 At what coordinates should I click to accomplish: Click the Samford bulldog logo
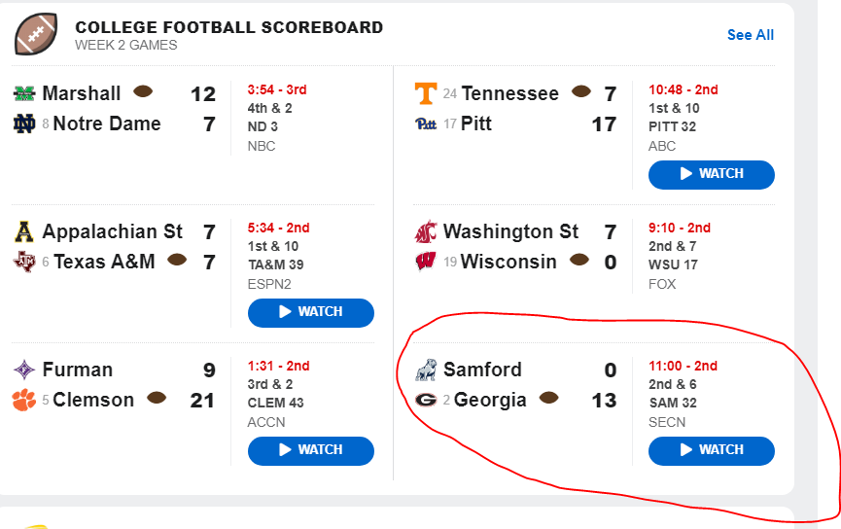coord(426,370)
